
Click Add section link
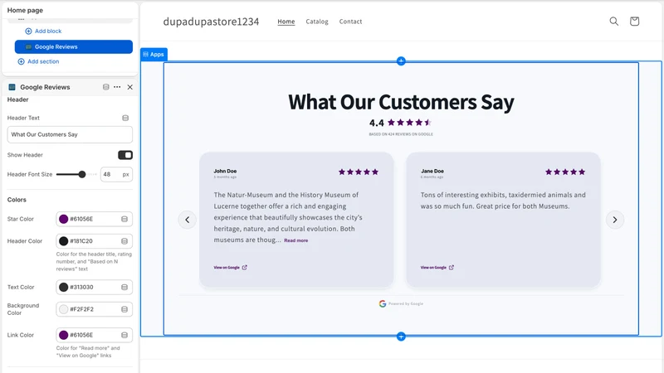click(43, 61)
